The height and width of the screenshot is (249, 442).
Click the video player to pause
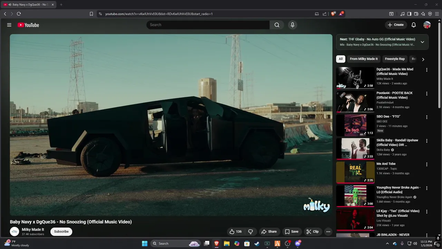coord(171,125)
